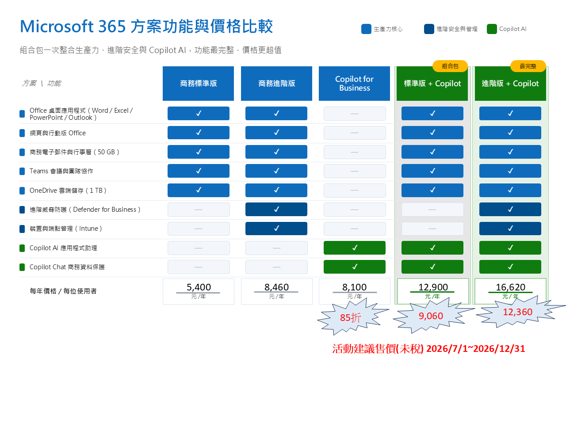The image size is (566, 431).
Task: Click the row label Office 桌面應用程式
Action: 81,114
